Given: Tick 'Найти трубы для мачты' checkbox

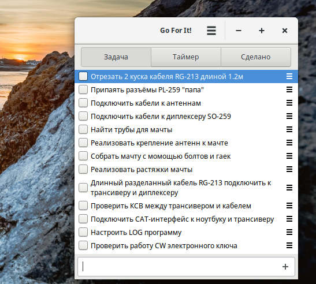Looking at the screenshot, I should click(x=83, y=129).
